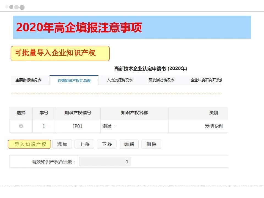Click the 发明专利 category cell

click(x=198, y=126)
